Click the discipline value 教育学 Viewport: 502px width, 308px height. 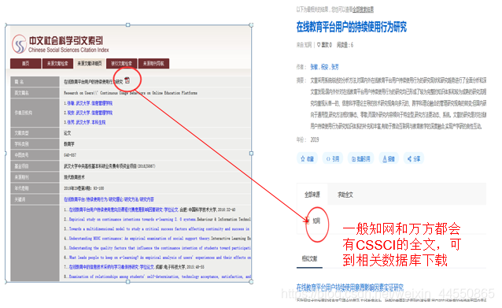click(69, 144)
